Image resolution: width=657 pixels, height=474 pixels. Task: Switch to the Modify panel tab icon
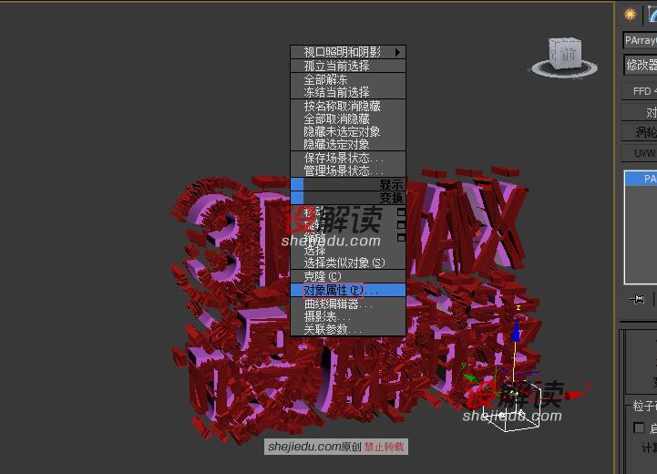tap(652, 15)
